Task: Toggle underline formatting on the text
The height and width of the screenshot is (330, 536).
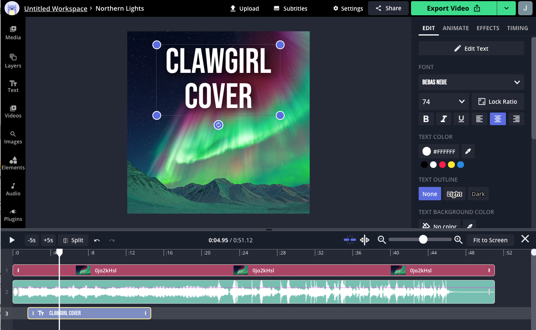Action: point(461,119)
